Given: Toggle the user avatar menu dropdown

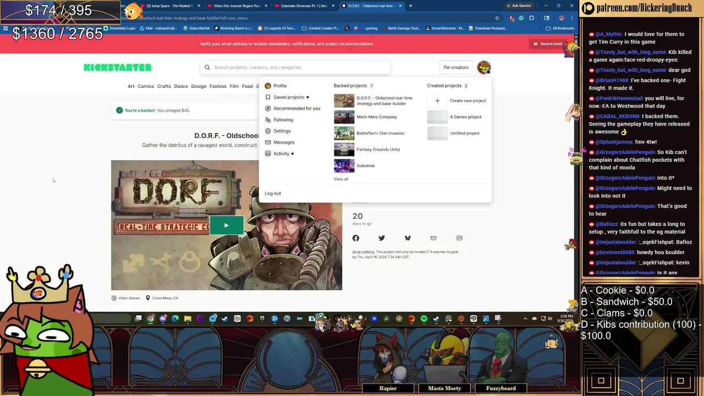Looking at the screenshot, I should 483,68.
